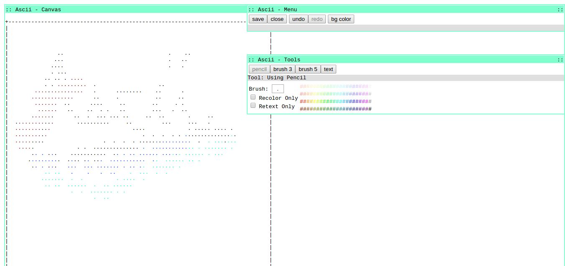Screen dimensions: 565x266
Task: Enable the Recolor Only checkbox
Action: pyautogui.click(x=253, y=96)
